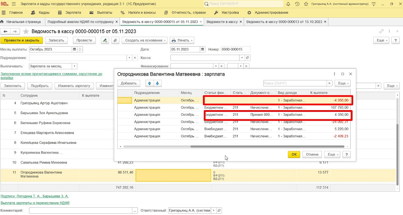Screen dimensions: 403x215
Task: Go back with the left arrow
Action: 6,31
